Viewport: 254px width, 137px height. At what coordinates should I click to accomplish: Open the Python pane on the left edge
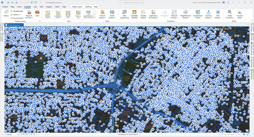pos(2,27)
